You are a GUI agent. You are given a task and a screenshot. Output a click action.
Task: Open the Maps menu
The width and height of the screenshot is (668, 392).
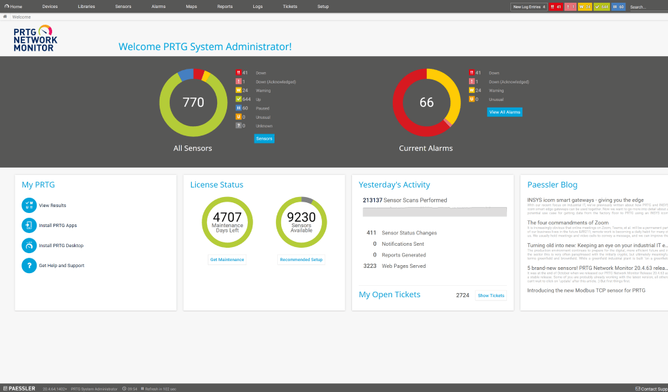pos(192,7)
